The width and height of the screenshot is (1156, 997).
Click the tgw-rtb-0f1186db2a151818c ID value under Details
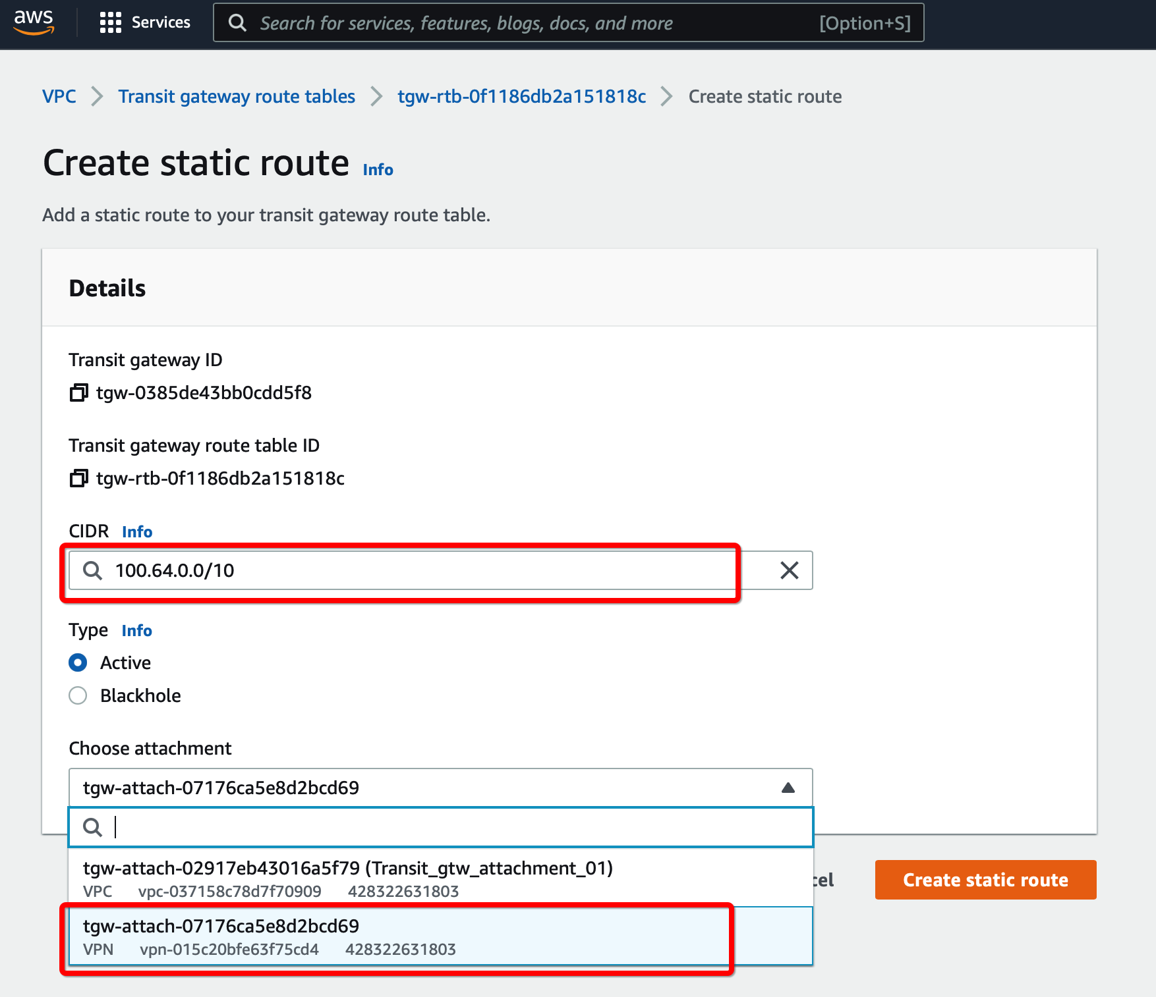click(x=220, y=479)
